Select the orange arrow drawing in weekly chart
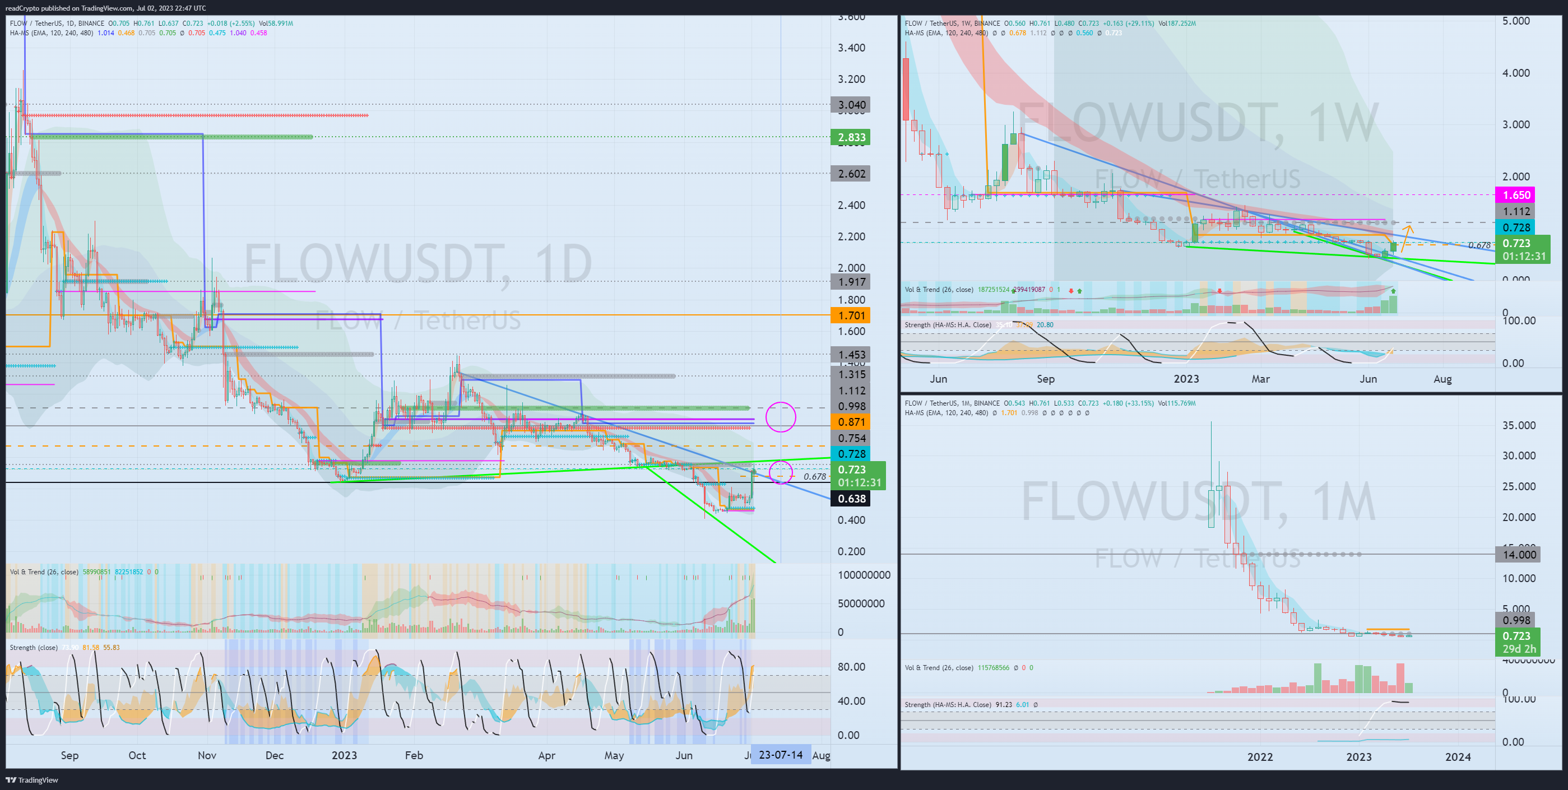This screenshot has width=1568, height=790. click(x=1407, y=239)
